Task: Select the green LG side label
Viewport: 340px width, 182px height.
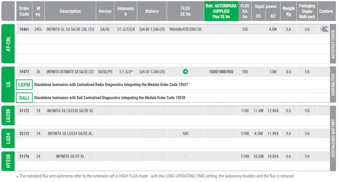Action: 8,84
